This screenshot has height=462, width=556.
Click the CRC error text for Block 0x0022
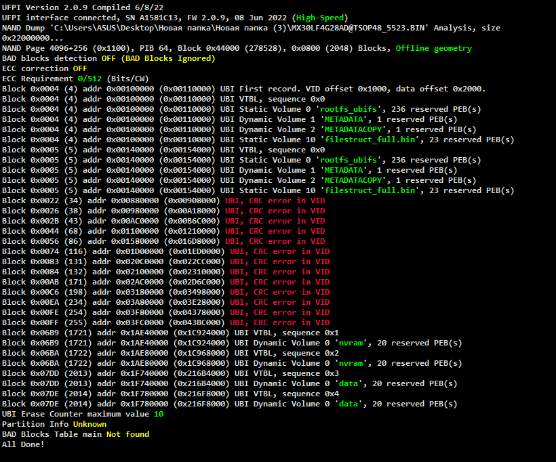tap(275, 201)
